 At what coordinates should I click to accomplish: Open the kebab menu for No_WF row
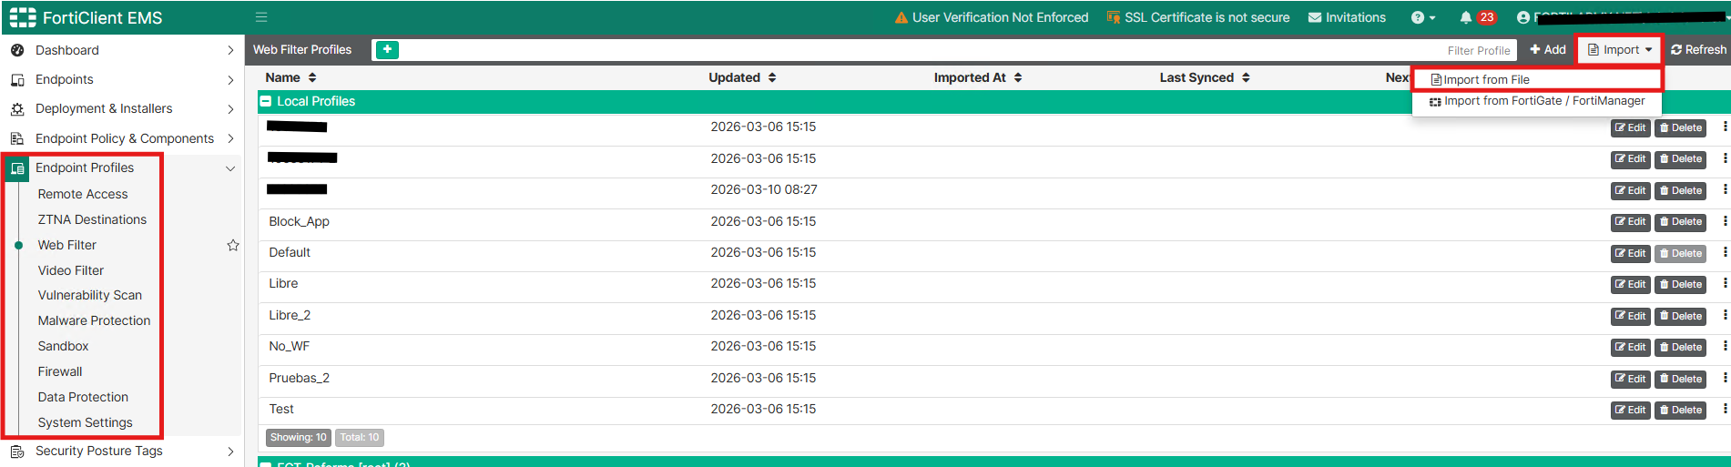click(x=1725, y=346)
